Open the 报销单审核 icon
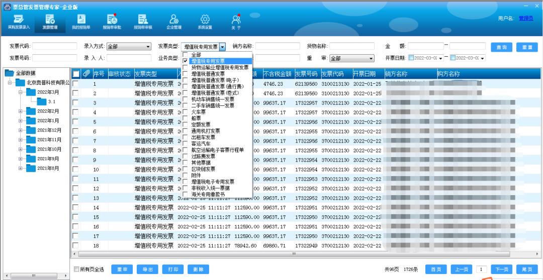This screenshot has width=543, height=280. (x=143, y=22)
